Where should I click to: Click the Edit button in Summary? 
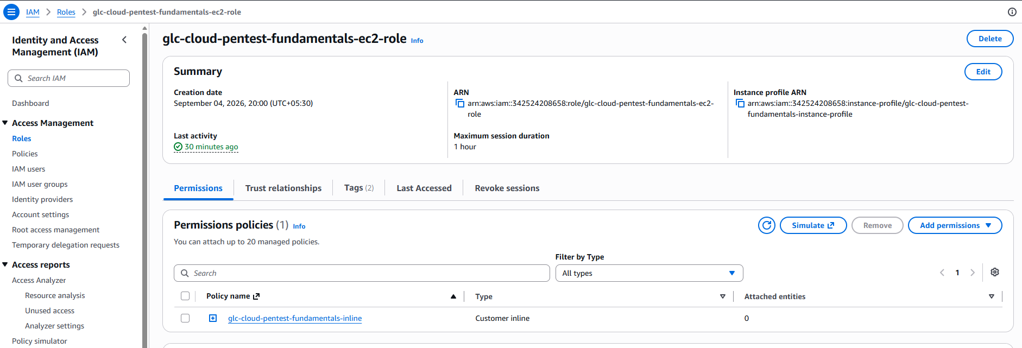tap(983, 72)
